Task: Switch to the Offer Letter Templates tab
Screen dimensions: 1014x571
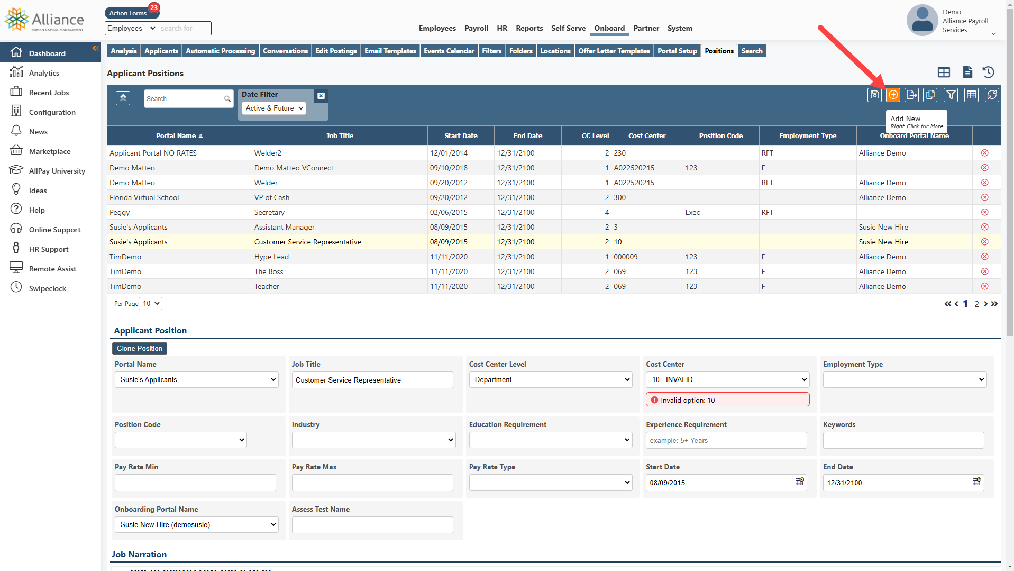Action: click(614, 51)
